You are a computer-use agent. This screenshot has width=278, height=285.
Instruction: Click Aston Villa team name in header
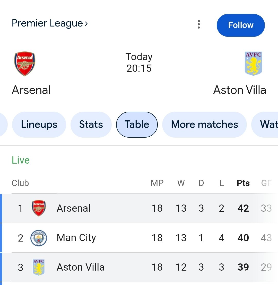tap(240, 90)
